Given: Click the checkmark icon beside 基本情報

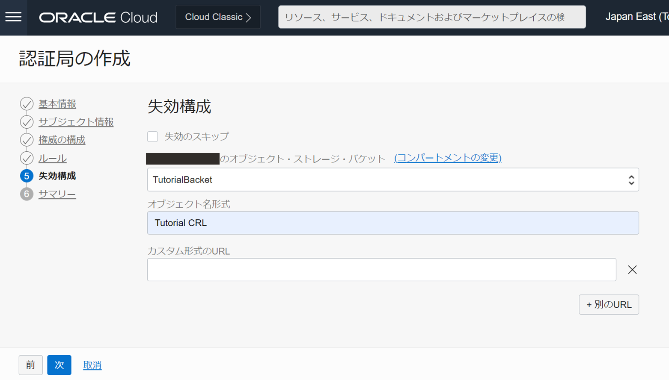Looking at the screenshot, I should (27, 104).
